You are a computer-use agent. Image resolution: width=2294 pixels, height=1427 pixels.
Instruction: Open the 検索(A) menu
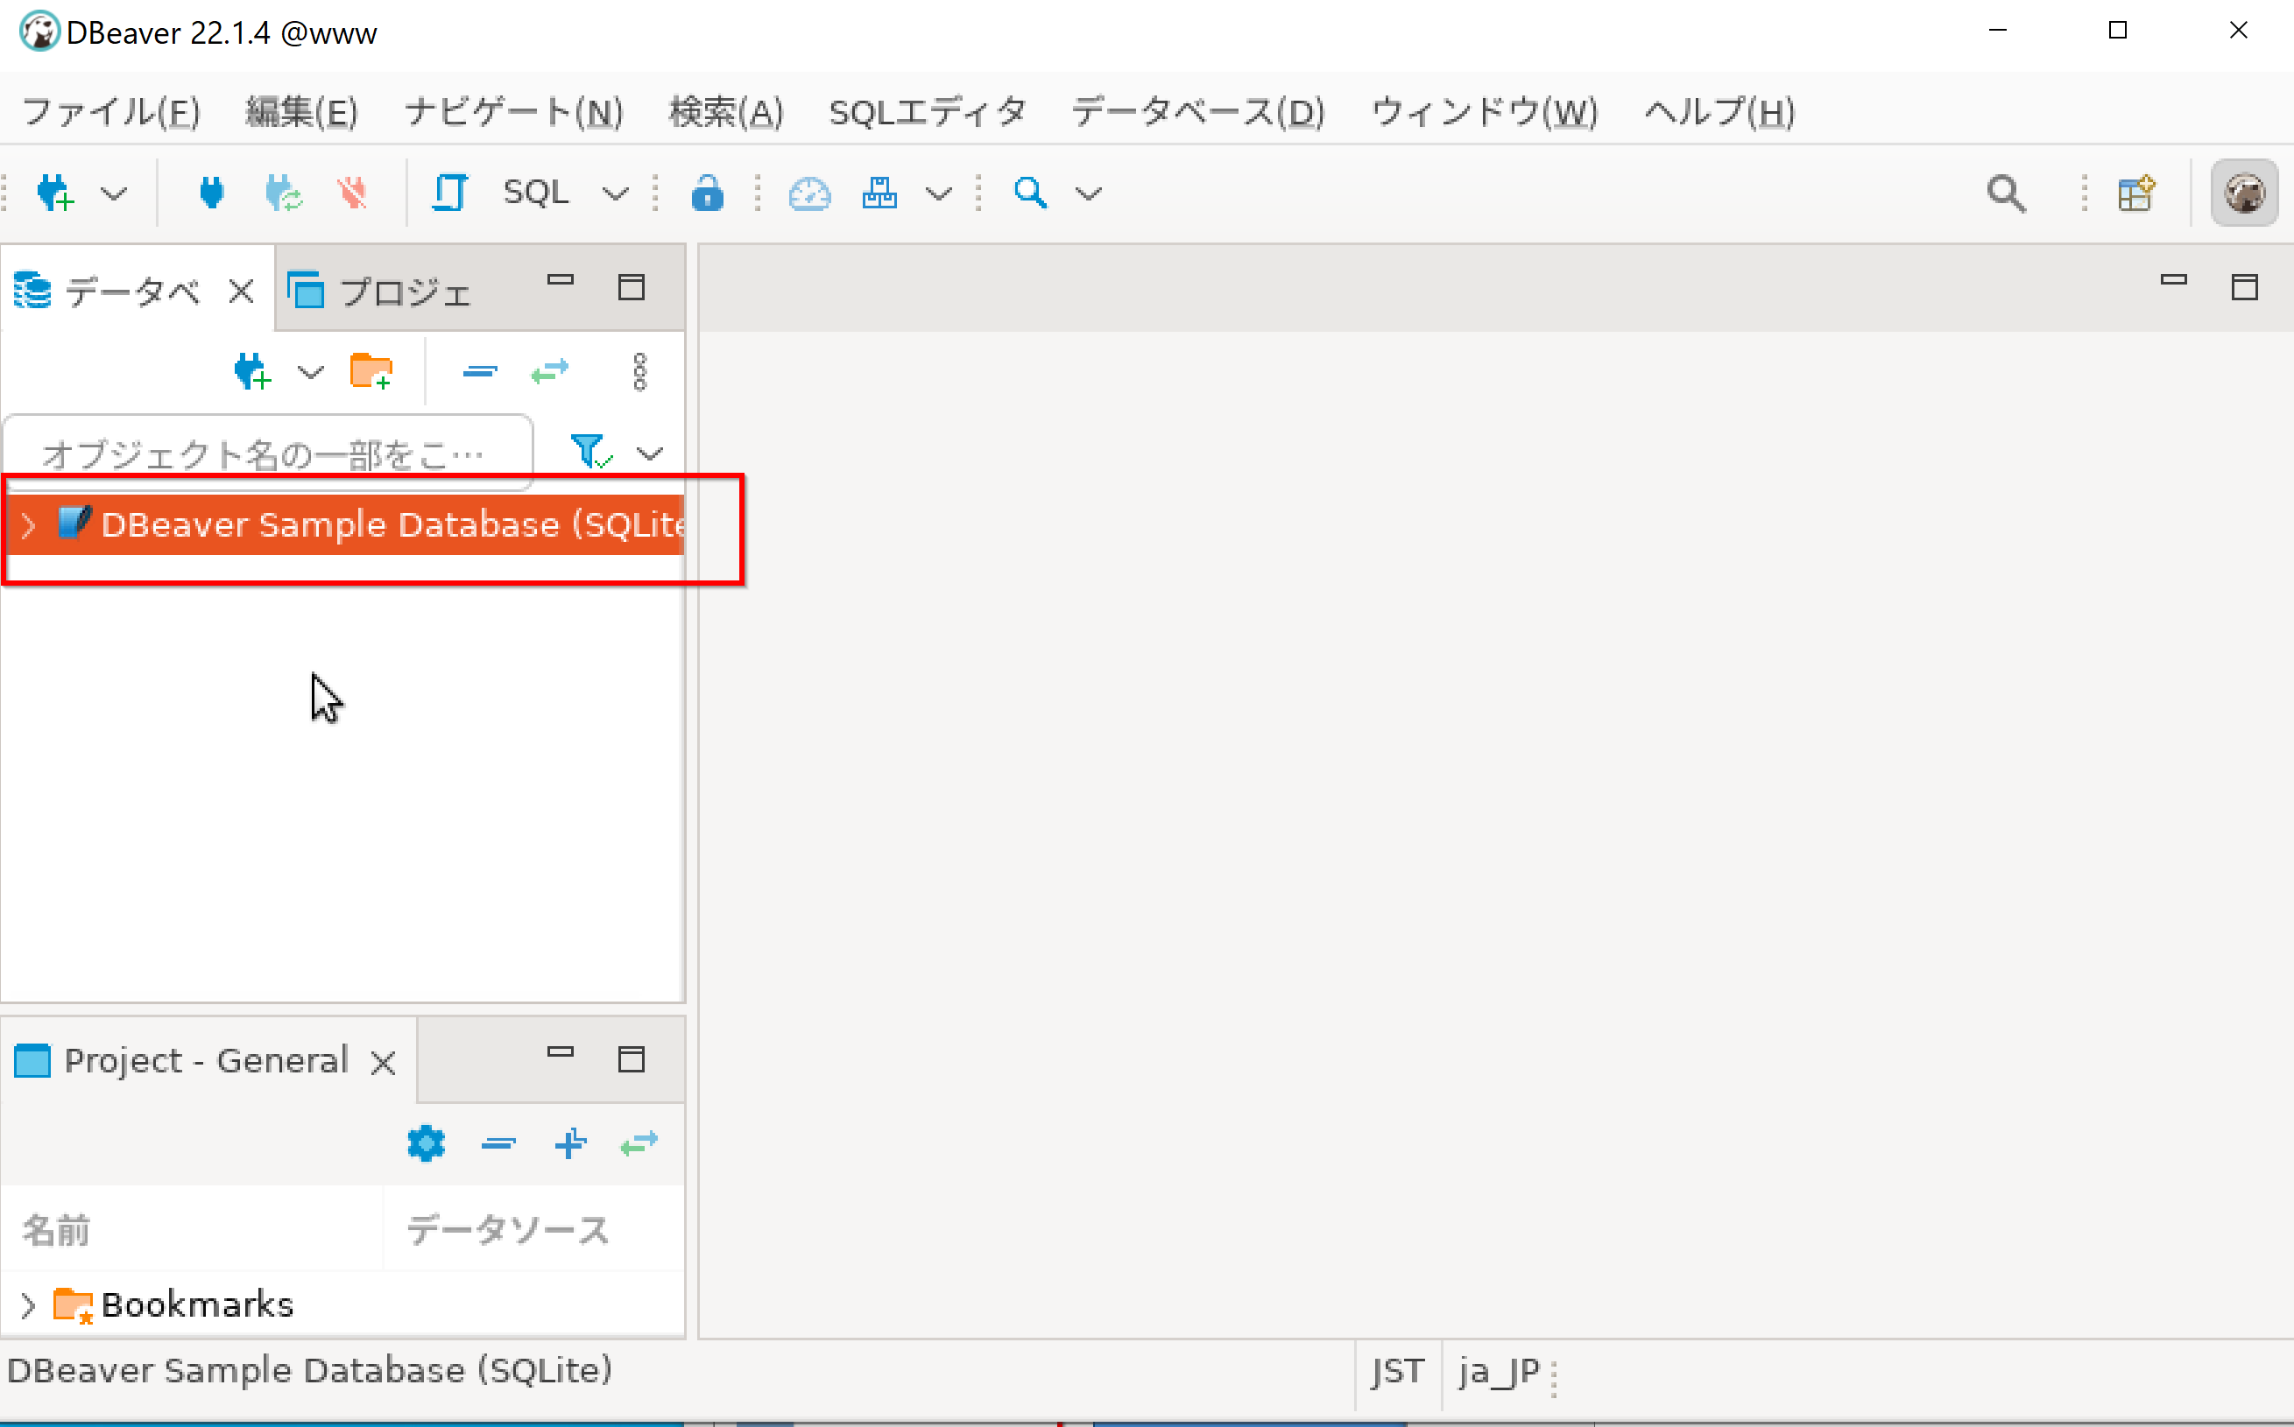point(726,112)
